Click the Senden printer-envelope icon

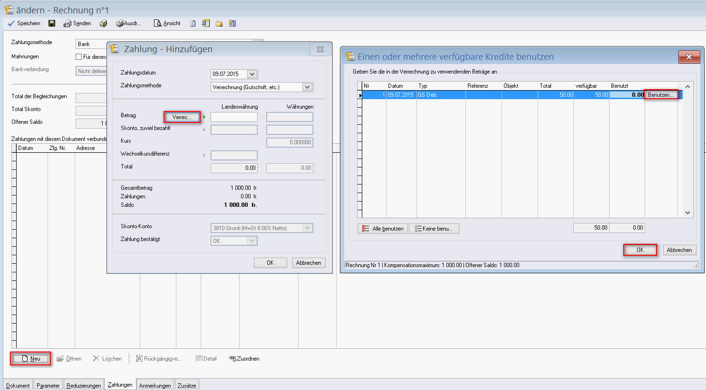click(x=68, y=23)
